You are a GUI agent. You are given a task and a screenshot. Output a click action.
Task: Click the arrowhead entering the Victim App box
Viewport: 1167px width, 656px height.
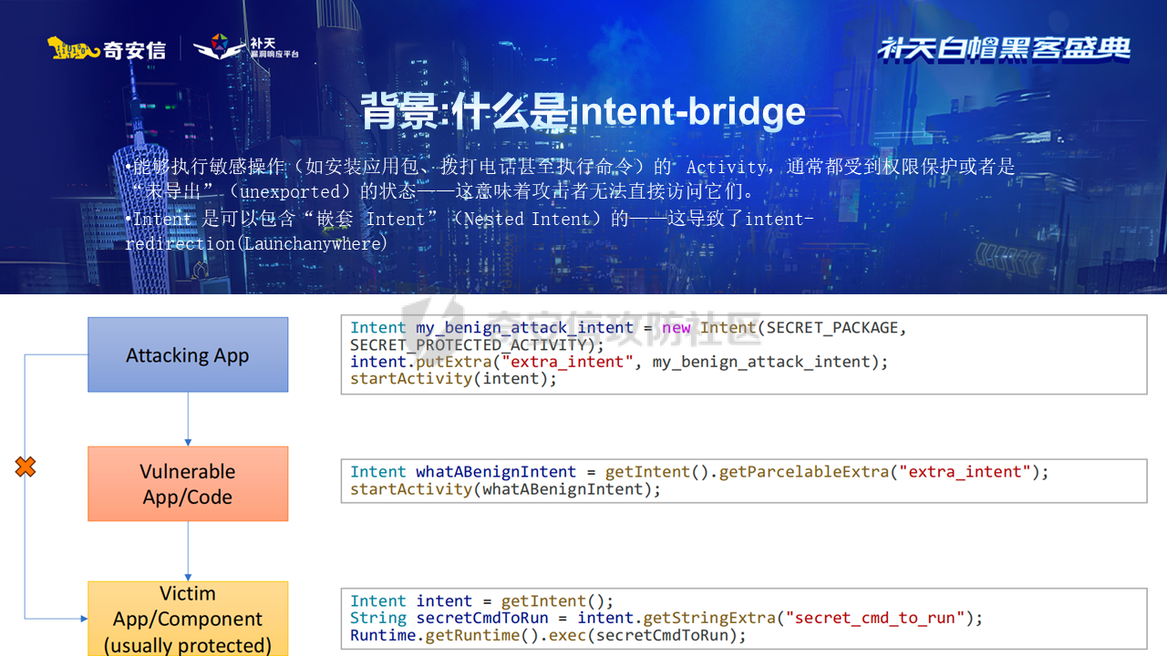(82, 619)
